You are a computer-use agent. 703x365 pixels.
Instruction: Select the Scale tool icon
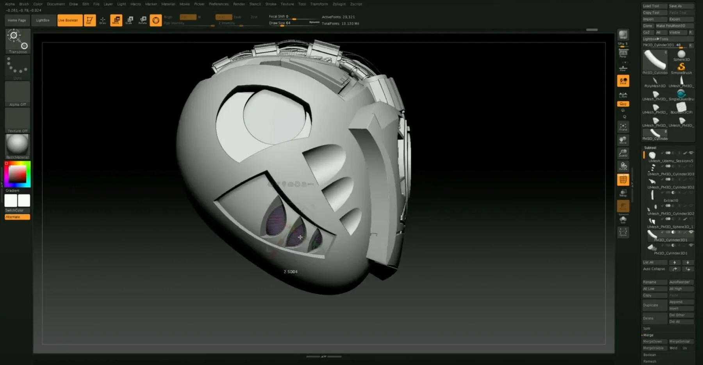click(x=129, y=20)
